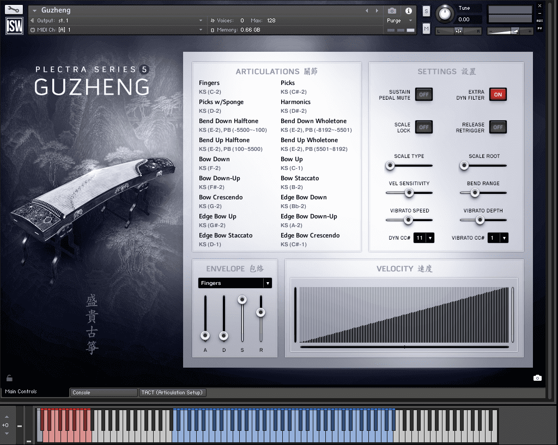Click the Scale Type slider
558x445 pixels.
(409, 166)
